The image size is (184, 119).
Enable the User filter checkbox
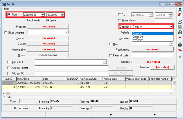tap(110, 44)
